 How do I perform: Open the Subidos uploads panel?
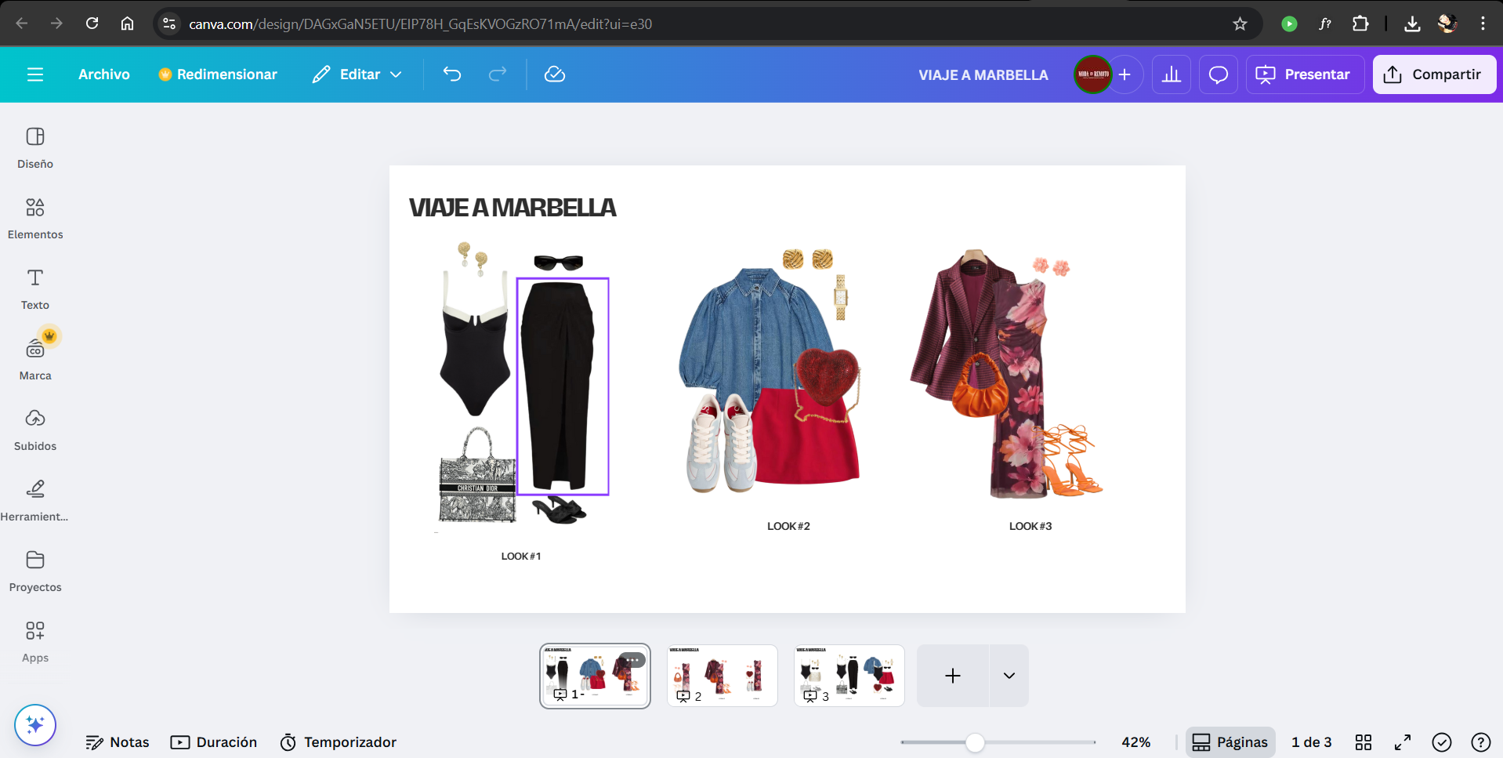point(35,429)
